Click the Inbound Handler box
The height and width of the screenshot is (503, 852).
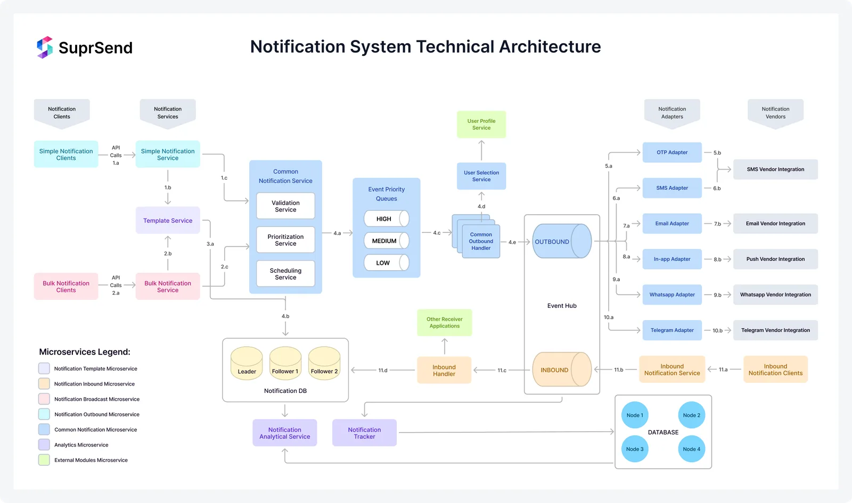pos(444,370)
